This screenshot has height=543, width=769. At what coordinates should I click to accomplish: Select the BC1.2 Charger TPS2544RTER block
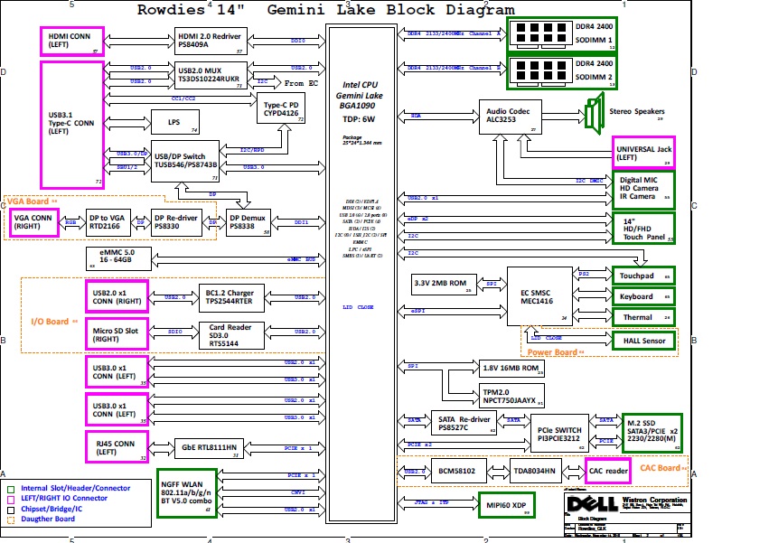pyautogui.click(x=231, y=298)
